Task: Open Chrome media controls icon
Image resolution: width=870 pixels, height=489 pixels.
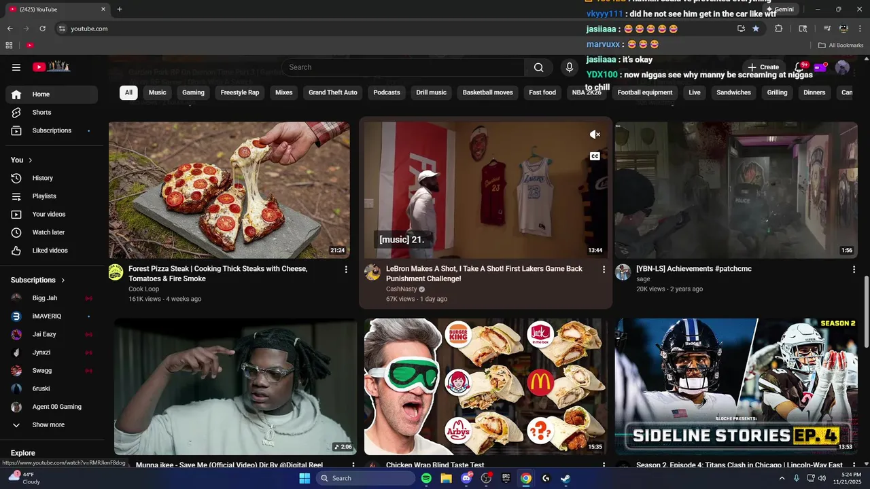Action: (827, 29)
